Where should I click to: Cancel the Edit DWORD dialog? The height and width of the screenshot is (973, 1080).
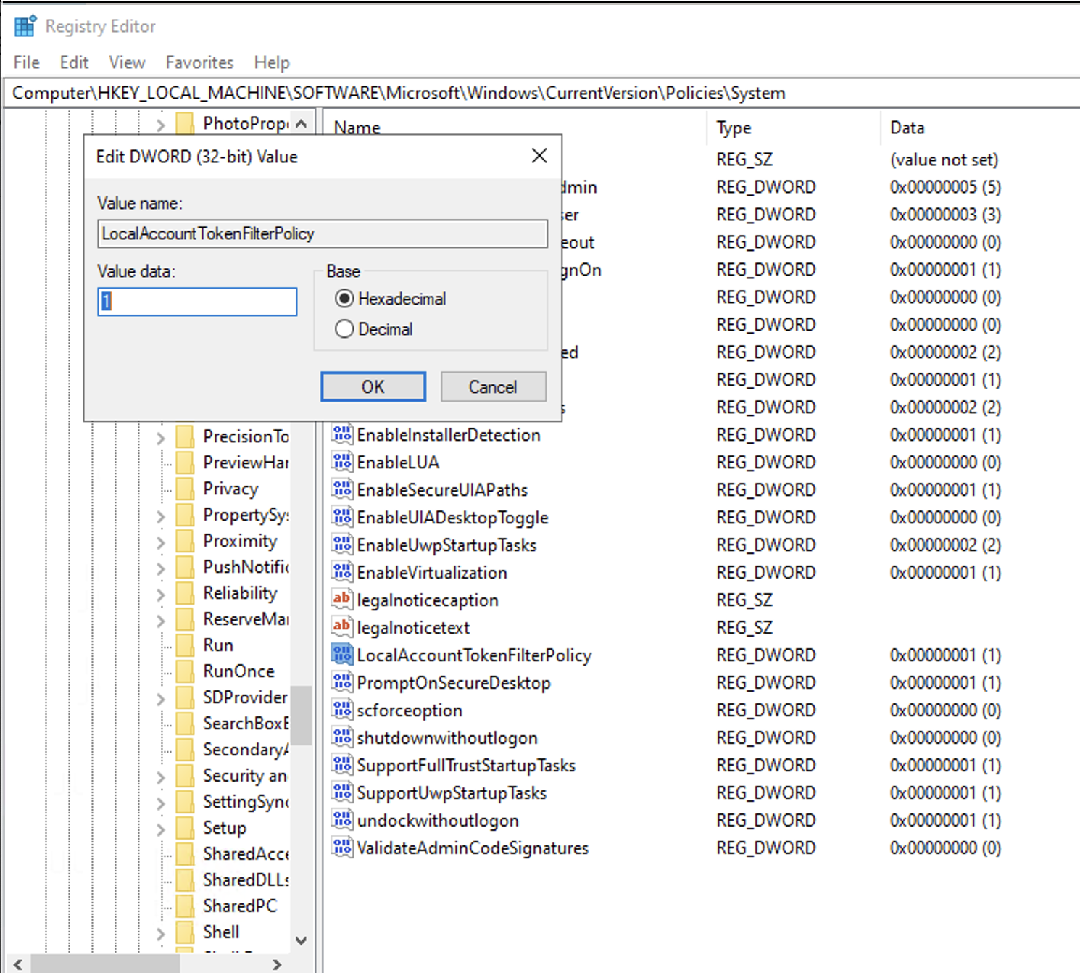click(493, 386)
